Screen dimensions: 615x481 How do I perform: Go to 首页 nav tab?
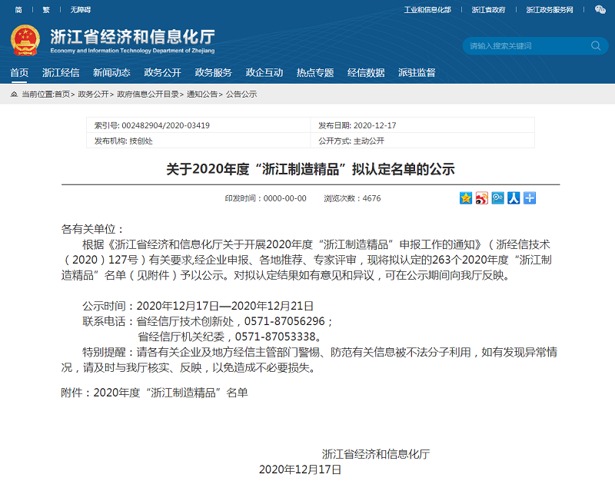[19, 72]
